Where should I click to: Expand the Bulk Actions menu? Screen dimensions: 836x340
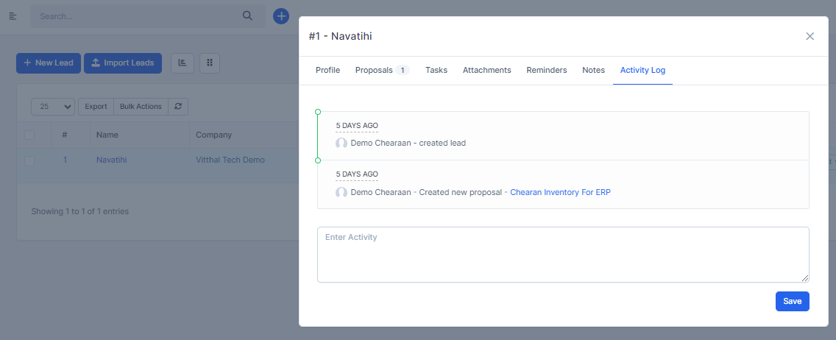141,107
